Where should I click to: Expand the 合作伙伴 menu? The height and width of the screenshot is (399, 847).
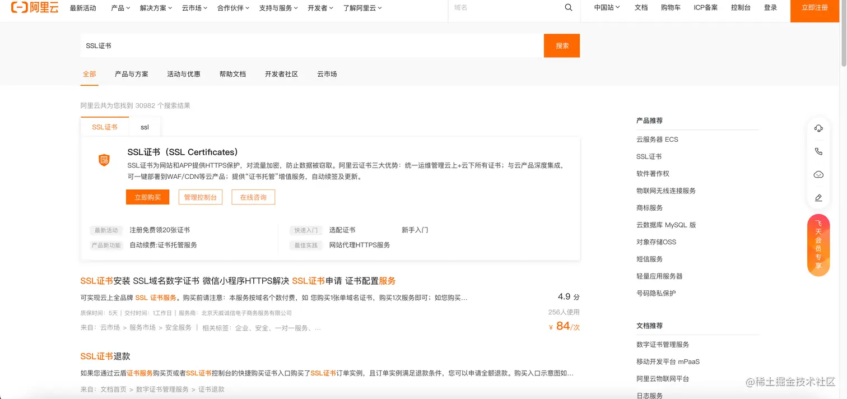click(x=233, y=8)
